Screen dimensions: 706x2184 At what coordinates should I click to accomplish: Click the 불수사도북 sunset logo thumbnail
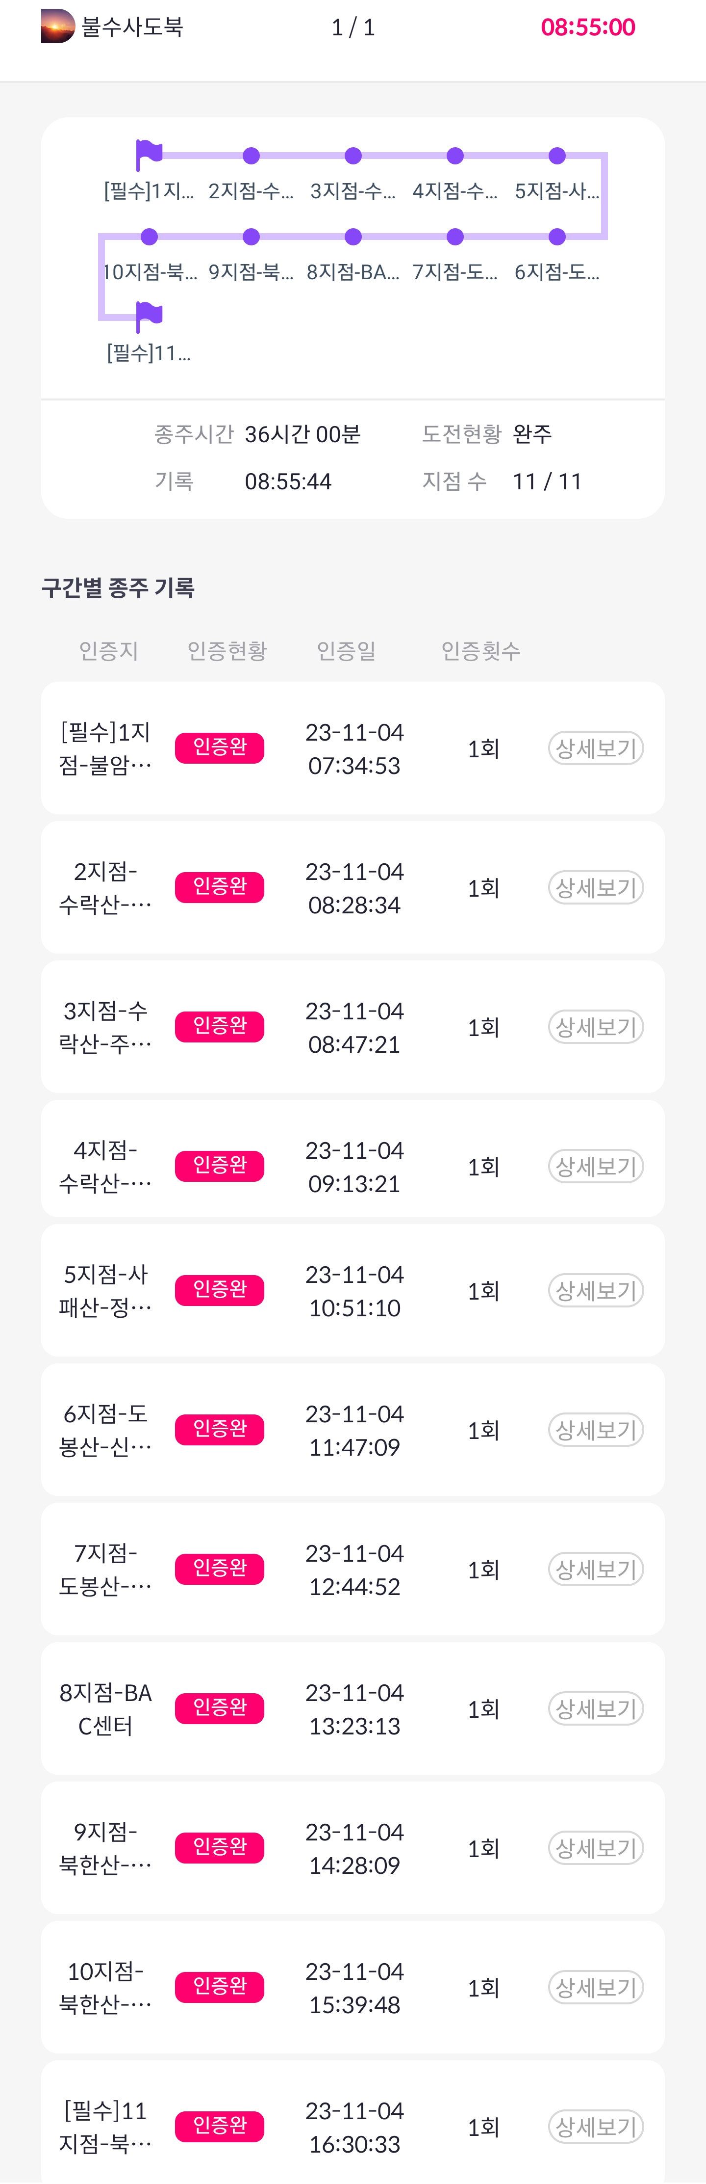coord(57,27)
